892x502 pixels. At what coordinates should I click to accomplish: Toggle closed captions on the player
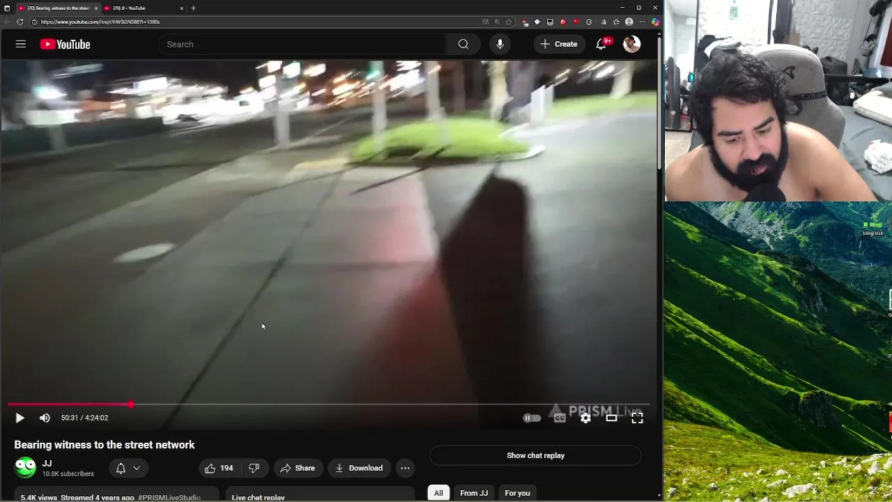click(x=560, y=418)
